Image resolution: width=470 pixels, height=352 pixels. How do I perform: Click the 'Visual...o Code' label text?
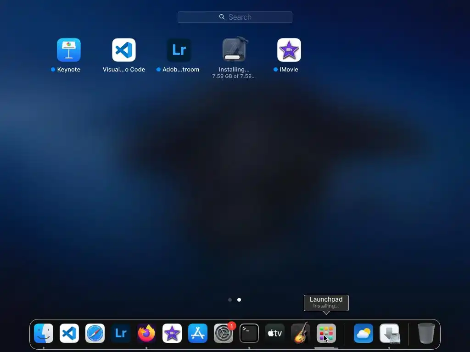124,70
